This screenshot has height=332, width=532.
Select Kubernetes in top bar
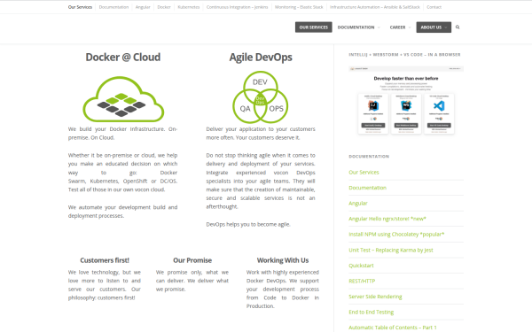[x=189, y=7]
